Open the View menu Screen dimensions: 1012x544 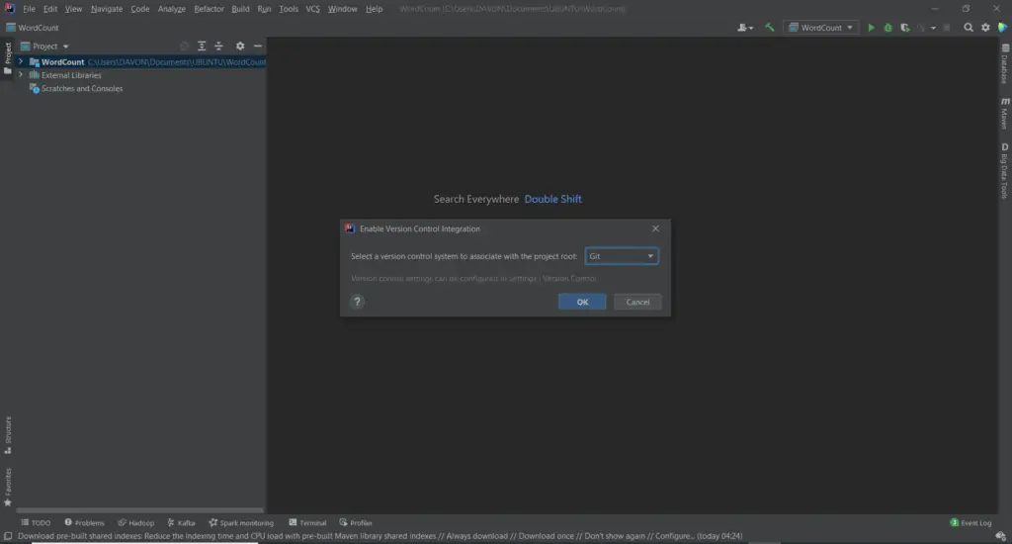73,9
